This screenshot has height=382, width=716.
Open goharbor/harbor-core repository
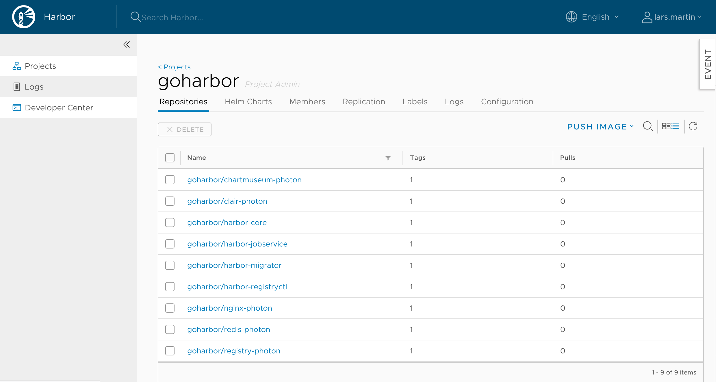click(227, 222)
